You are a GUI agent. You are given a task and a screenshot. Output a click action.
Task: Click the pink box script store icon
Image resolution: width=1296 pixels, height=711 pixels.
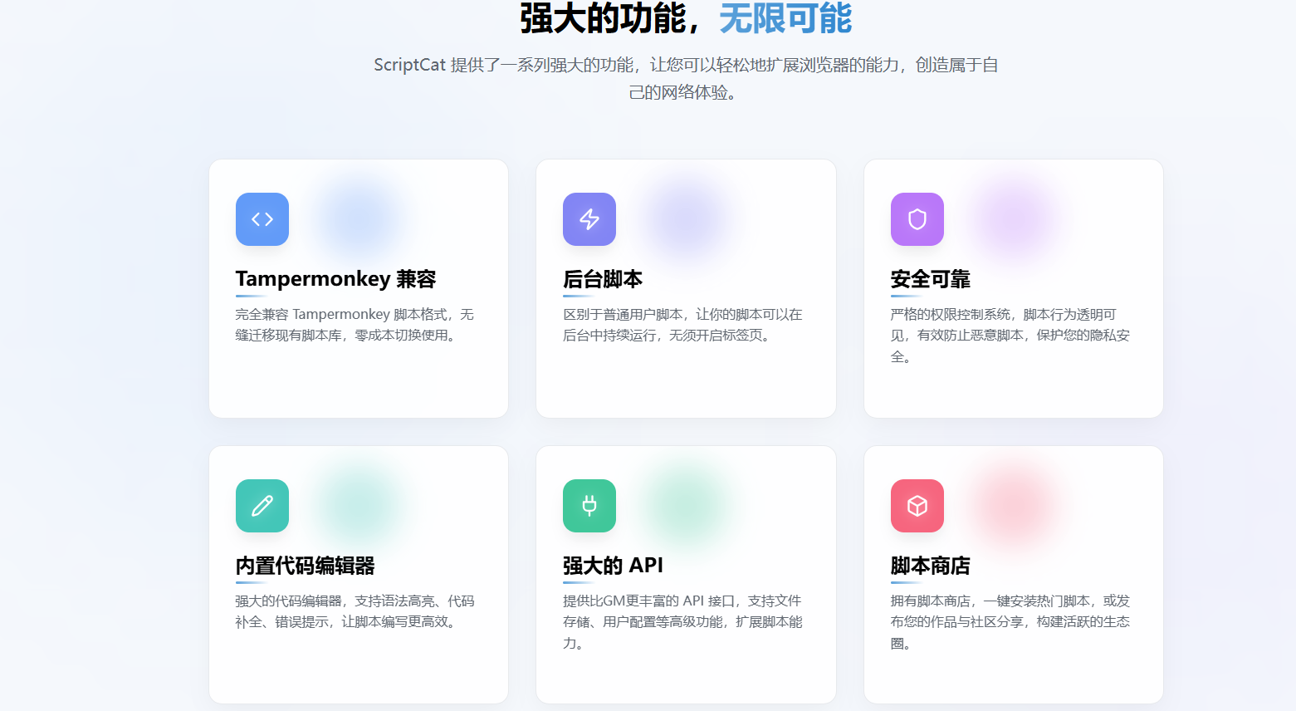coord(917,506)
